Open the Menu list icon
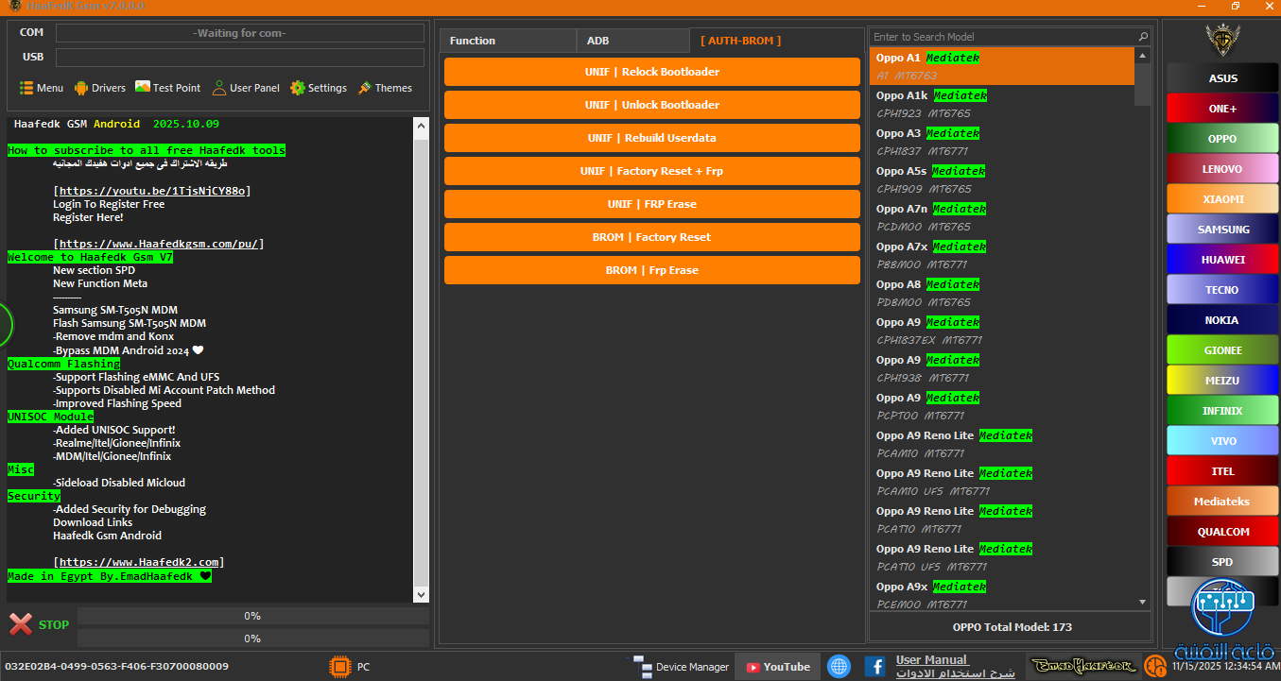Image resolution: width=1281 pixels, height=681 pixels. [26, 88]
